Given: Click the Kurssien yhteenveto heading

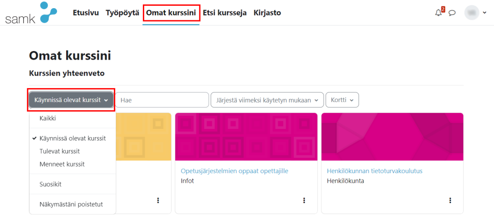Looking at the screenshot, I should 67,74.
